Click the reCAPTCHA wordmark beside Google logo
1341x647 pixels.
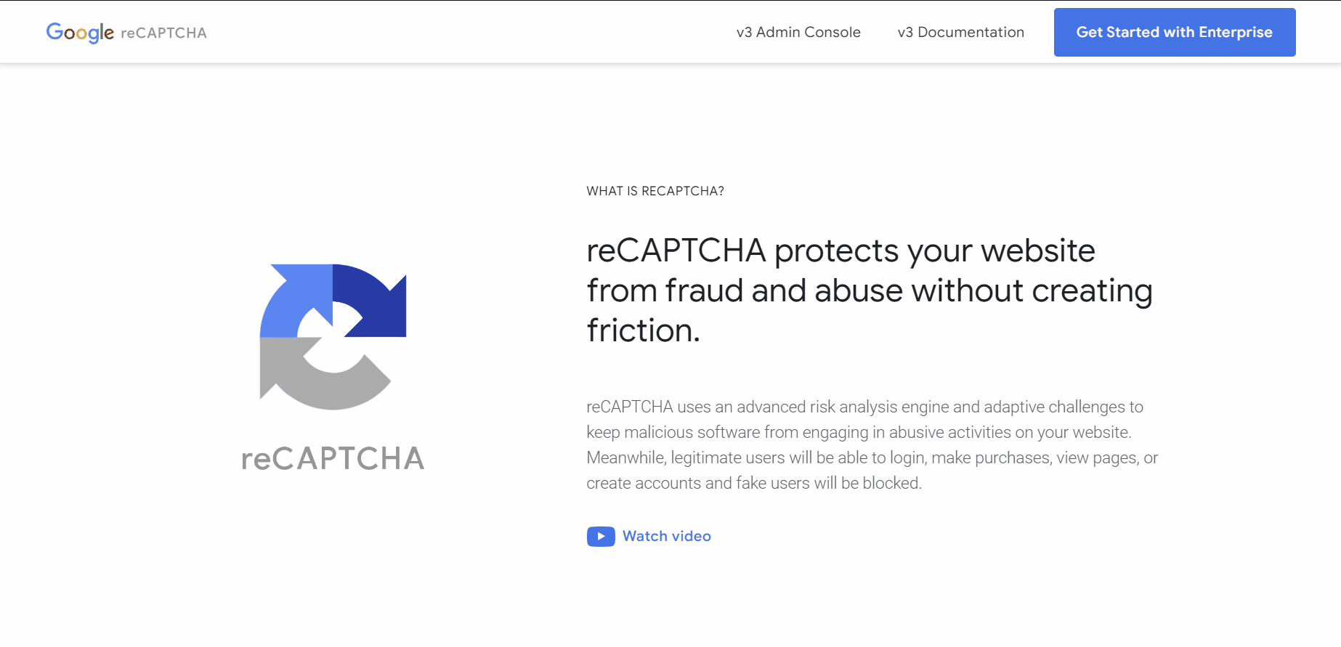pos(163,33)
